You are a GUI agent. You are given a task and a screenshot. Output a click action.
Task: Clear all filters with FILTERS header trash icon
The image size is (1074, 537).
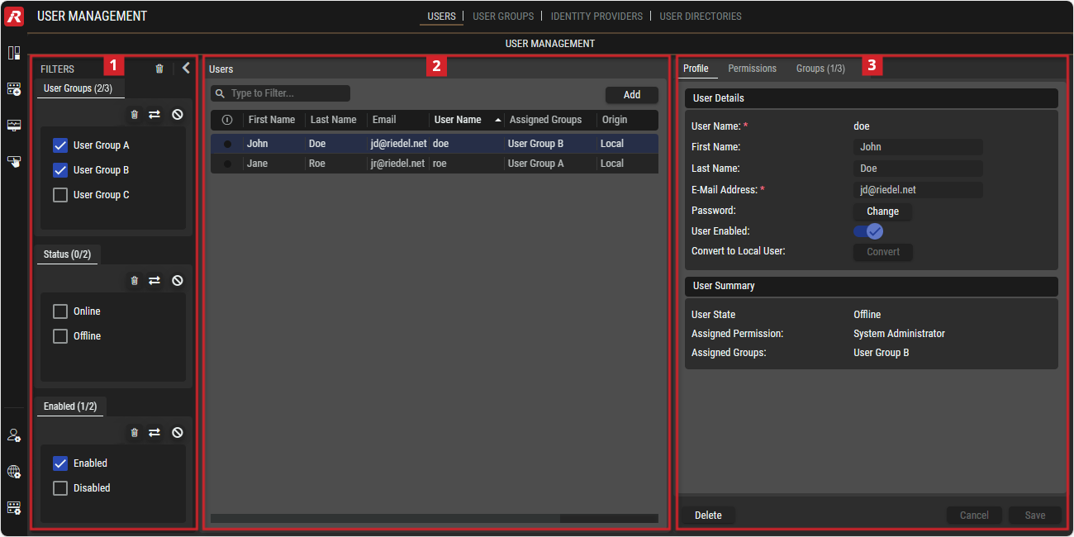(x=159, y=69)
